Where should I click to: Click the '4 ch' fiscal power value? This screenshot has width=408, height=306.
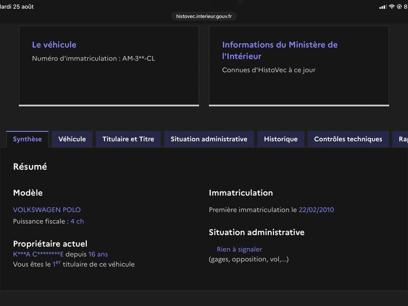tap(77, 221)
